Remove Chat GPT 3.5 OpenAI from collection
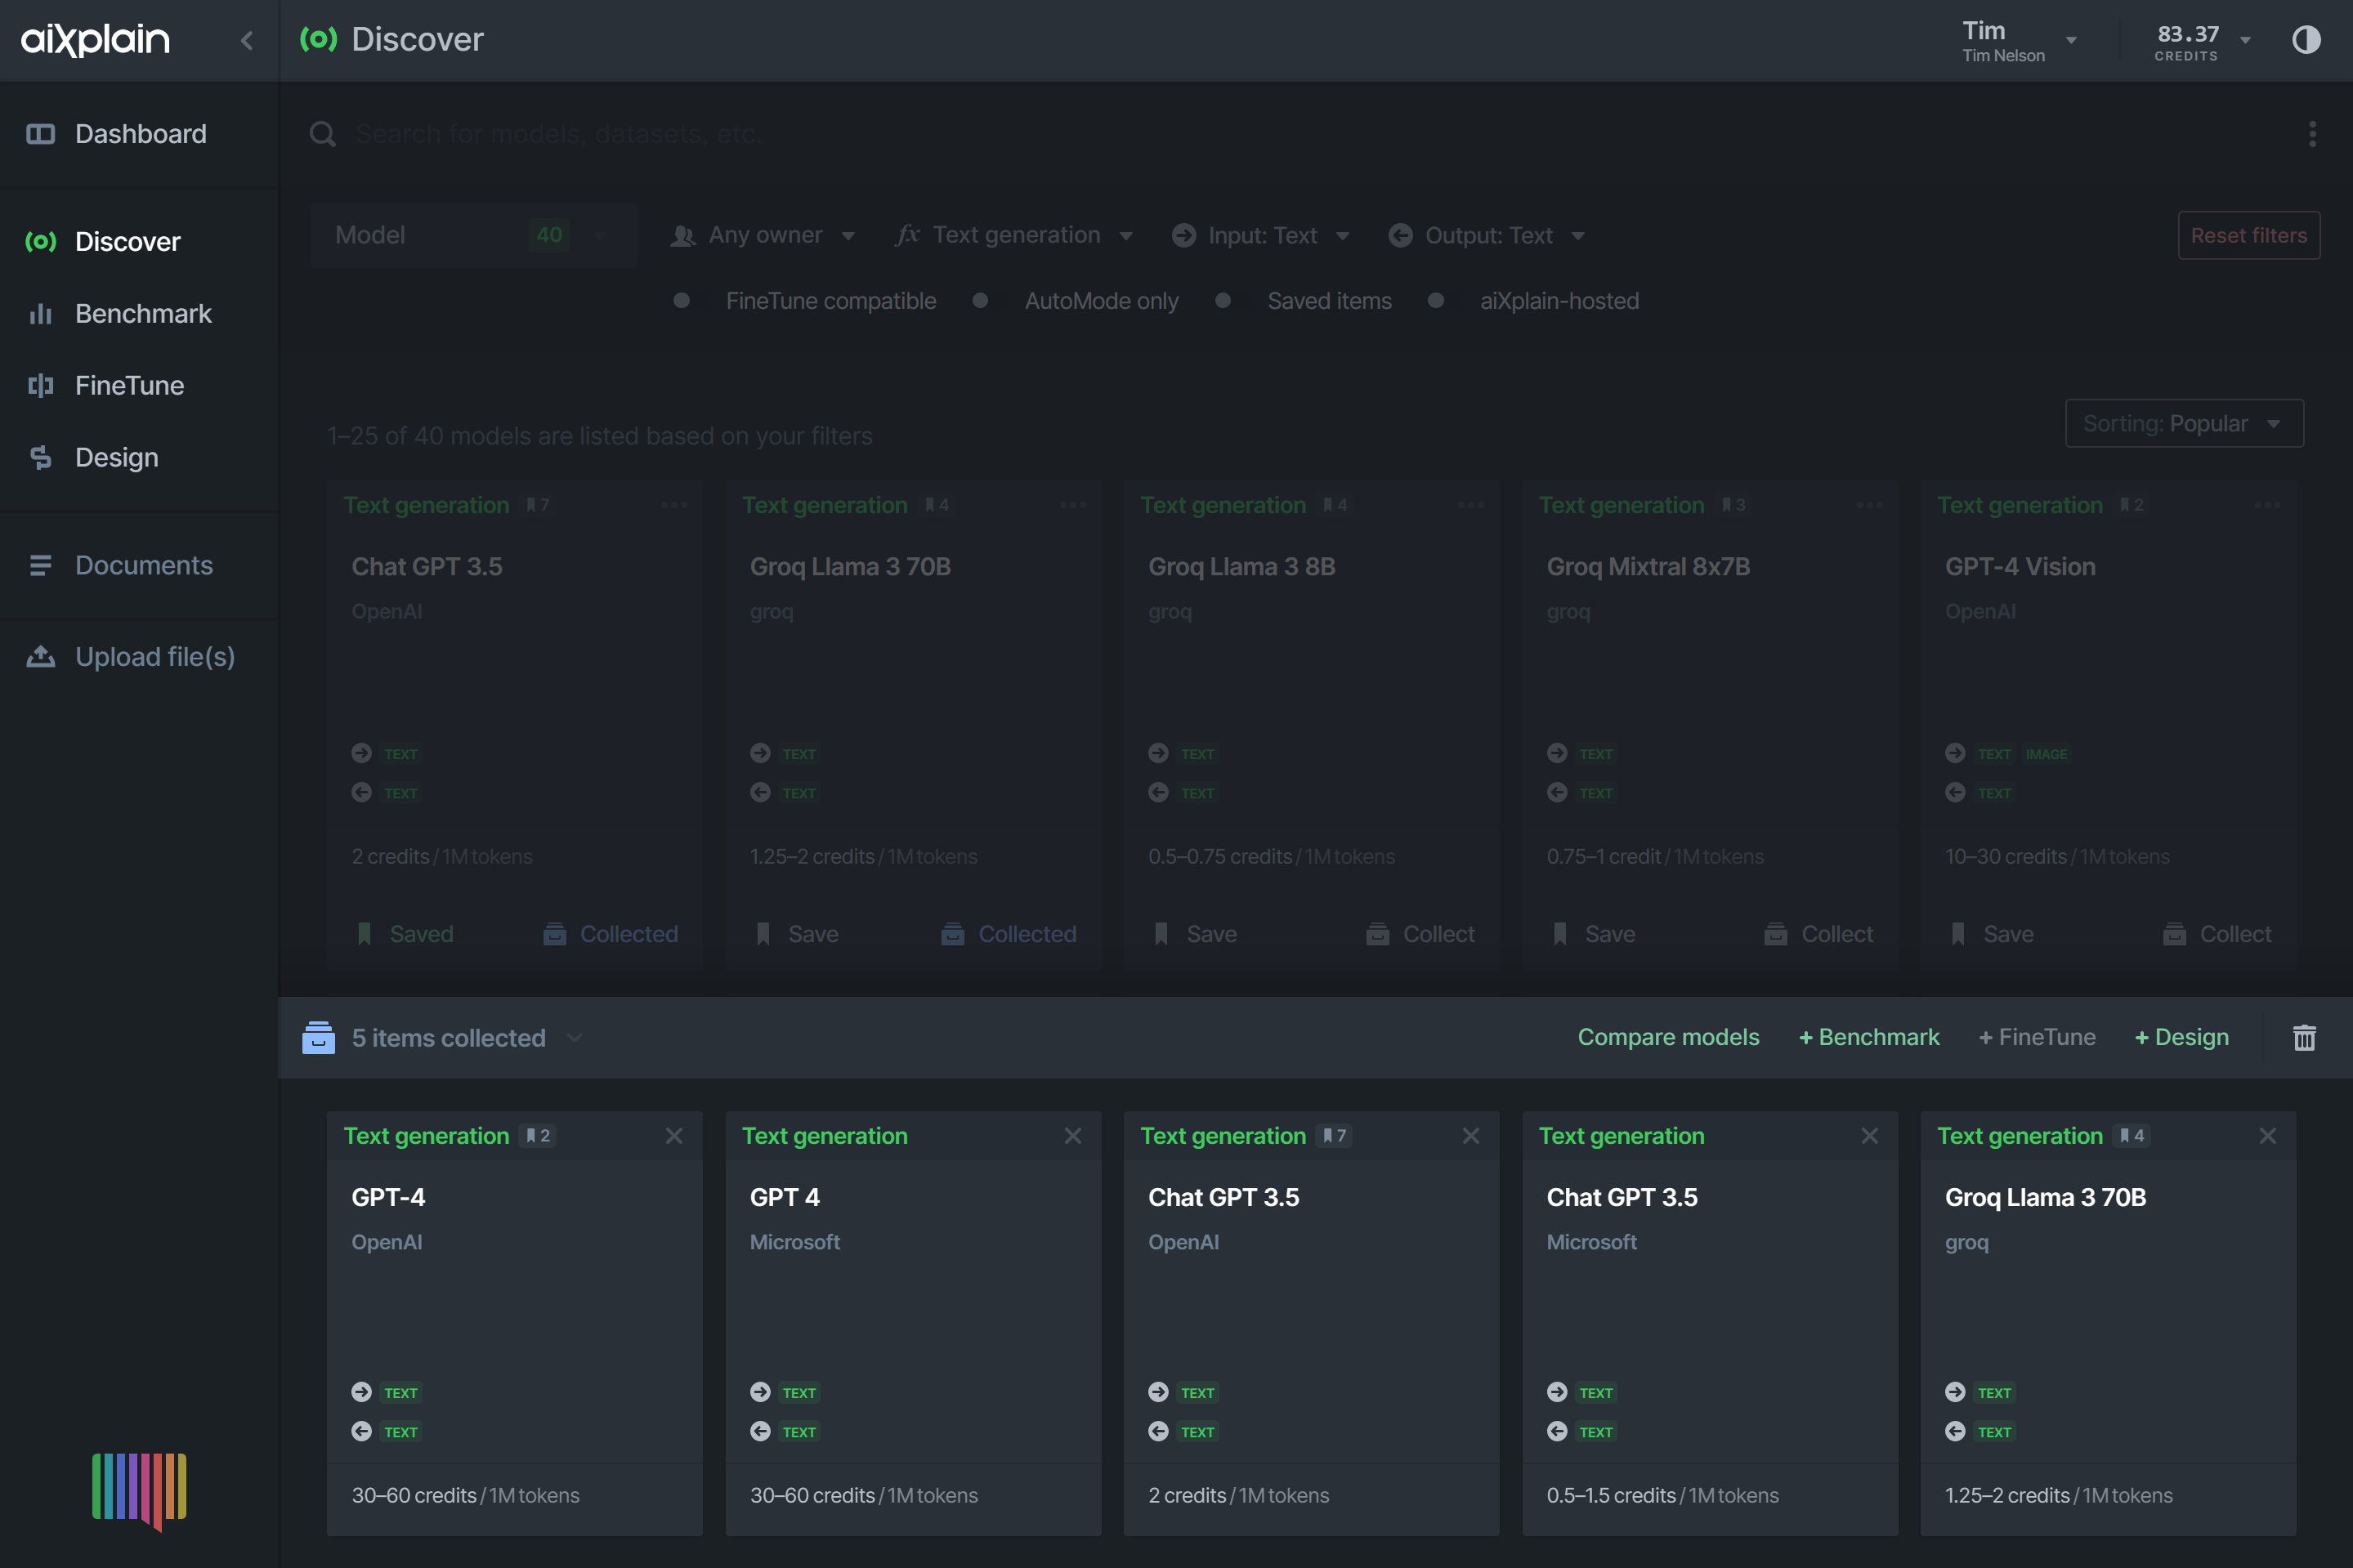This screenshot has height=1568, width=2353. 1471,1136
